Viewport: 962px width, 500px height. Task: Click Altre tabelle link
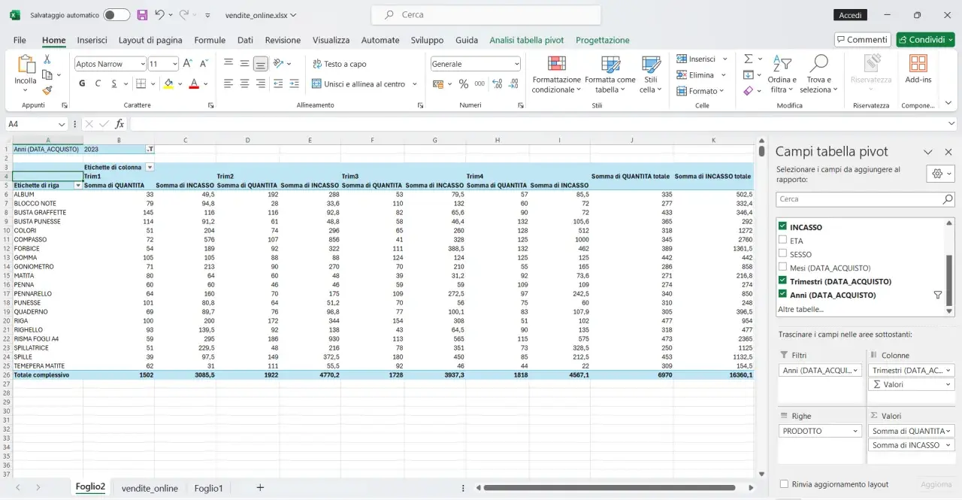(800, 309)
